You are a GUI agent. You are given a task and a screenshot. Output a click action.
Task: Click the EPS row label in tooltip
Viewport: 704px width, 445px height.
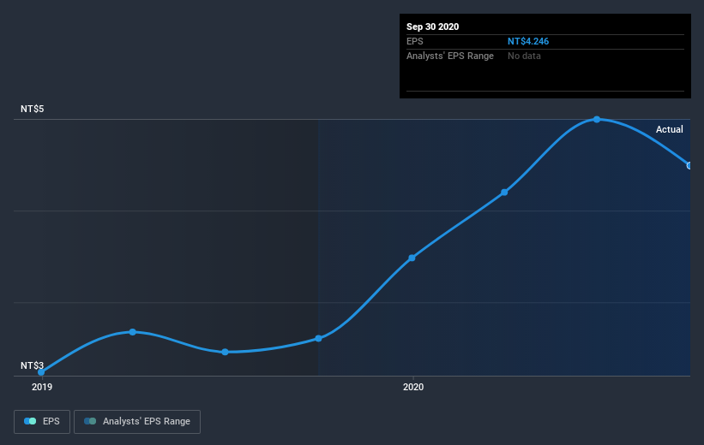(415, 41)
